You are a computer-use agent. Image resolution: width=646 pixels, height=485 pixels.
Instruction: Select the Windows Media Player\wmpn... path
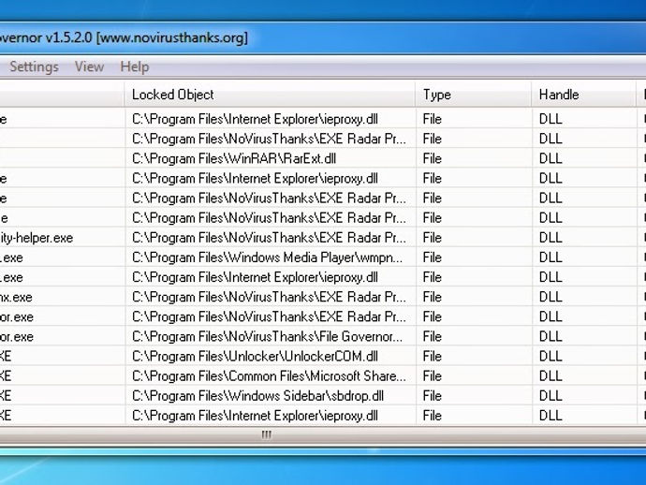click(268, 257)
